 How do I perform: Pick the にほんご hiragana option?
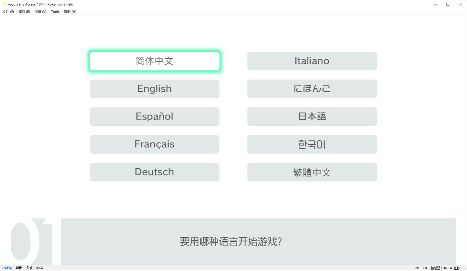312,89
